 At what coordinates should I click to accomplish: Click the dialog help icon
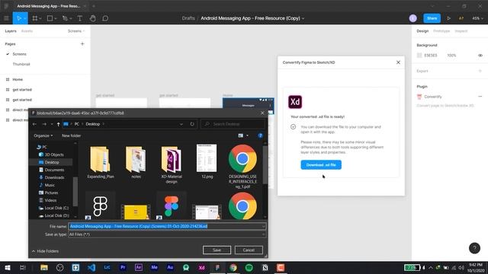click(x=260, y=135)
